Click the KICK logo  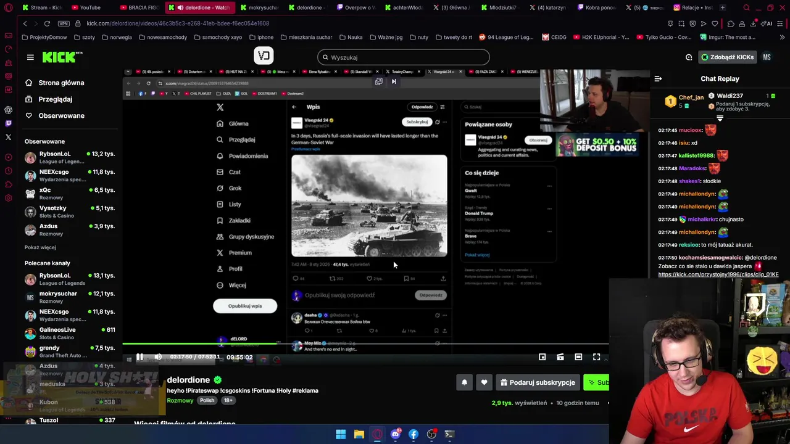(x=62, y=57)
